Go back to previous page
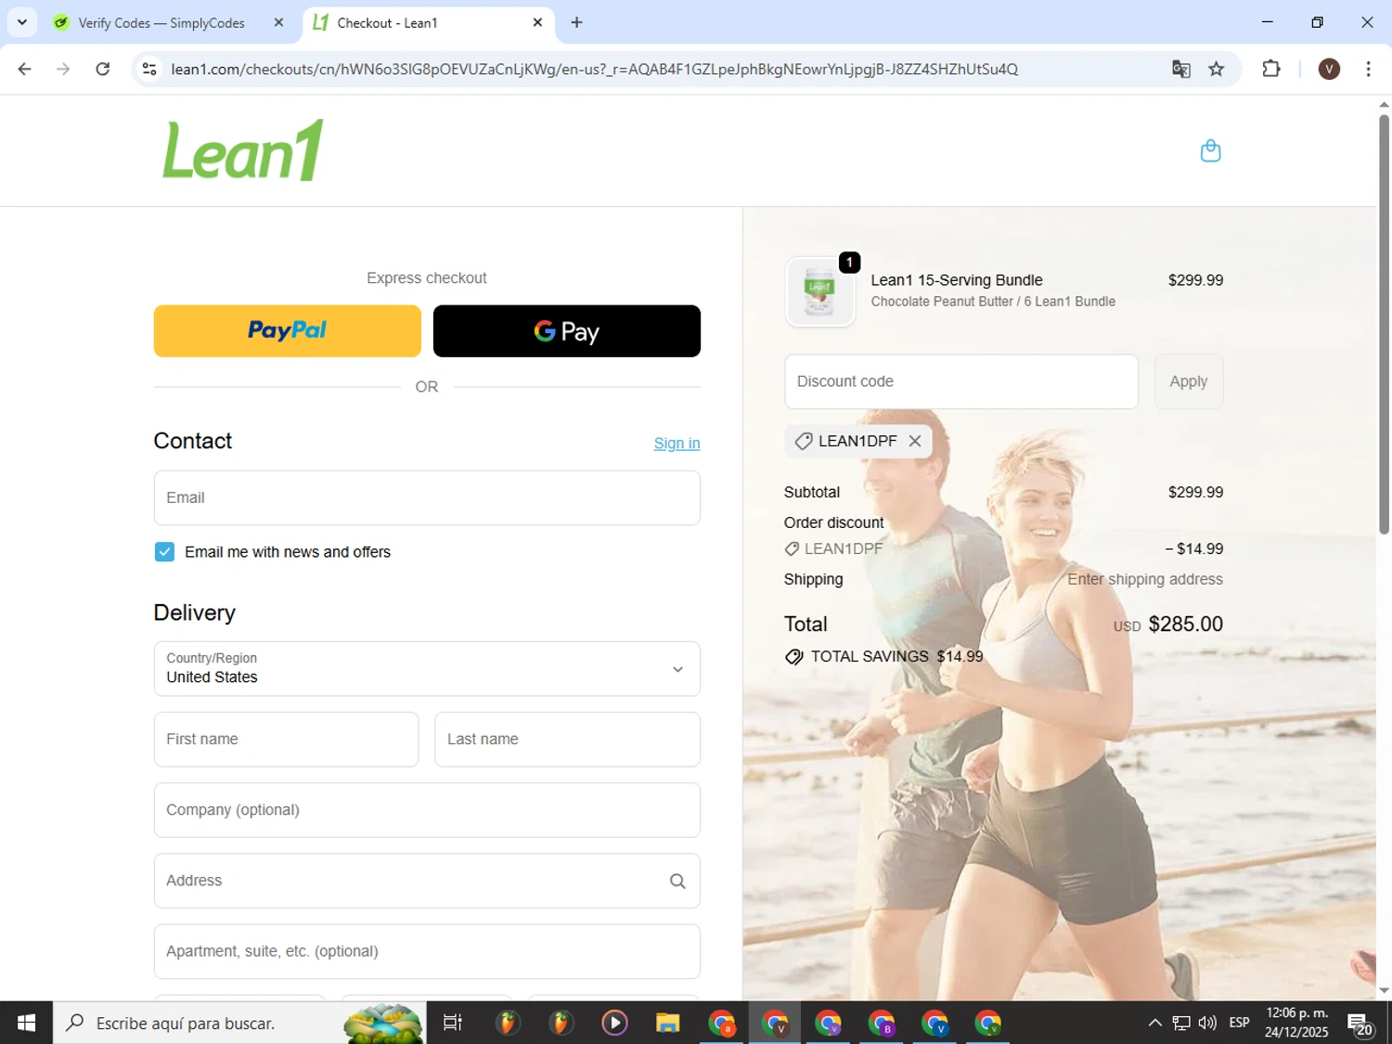This screenshot has height=1044, width=1392. pos(25,69)
